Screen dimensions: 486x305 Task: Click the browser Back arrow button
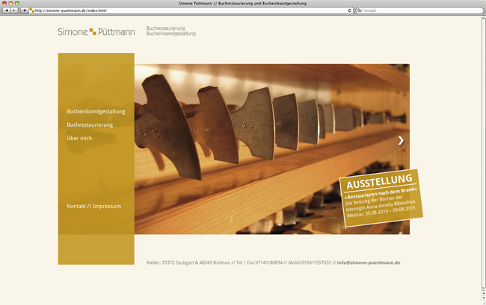6,10
